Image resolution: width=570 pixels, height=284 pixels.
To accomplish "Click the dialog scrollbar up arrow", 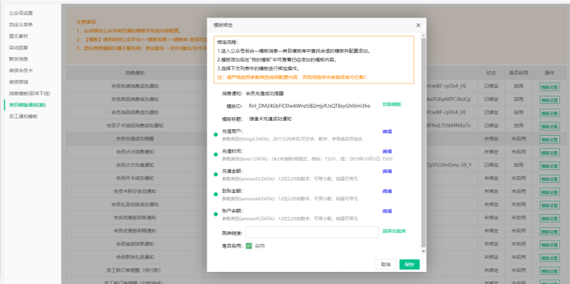I will (x=423, y=36).
